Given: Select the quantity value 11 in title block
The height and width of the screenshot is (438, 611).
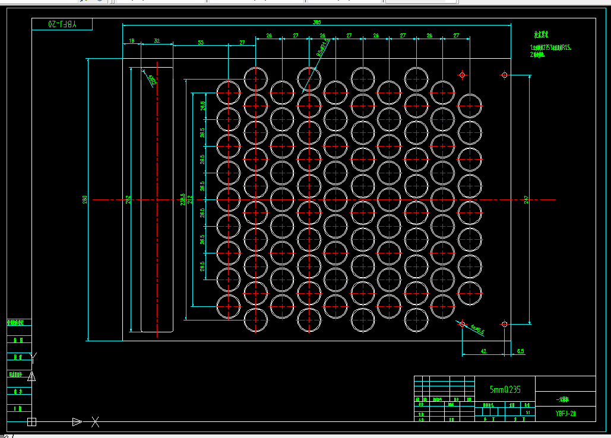Looking at the screenshot, I should tap(528, 412).
